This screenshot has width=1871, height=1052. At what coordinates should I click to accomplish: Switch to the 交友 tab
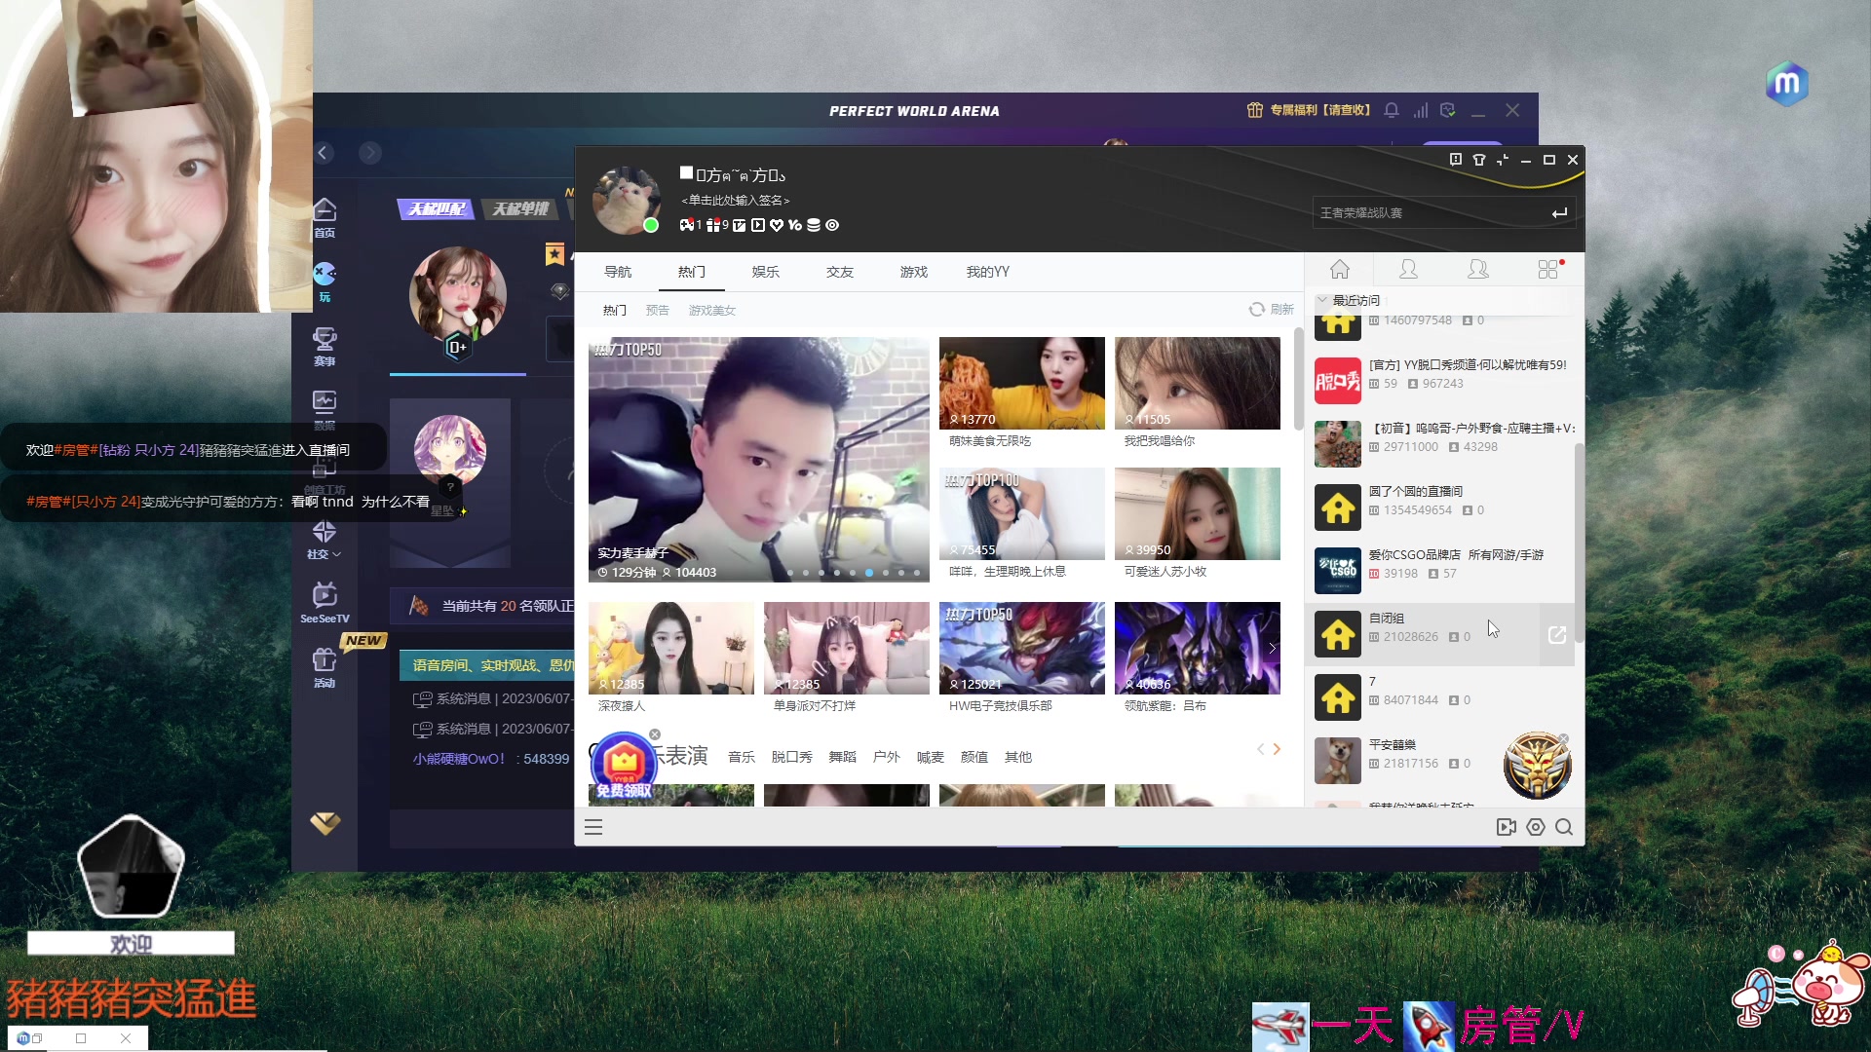coord(840,272)
